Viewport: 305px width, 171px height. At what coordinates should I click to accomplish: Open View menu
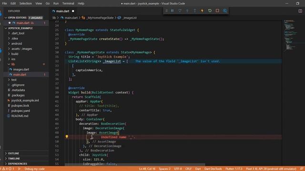39,3
